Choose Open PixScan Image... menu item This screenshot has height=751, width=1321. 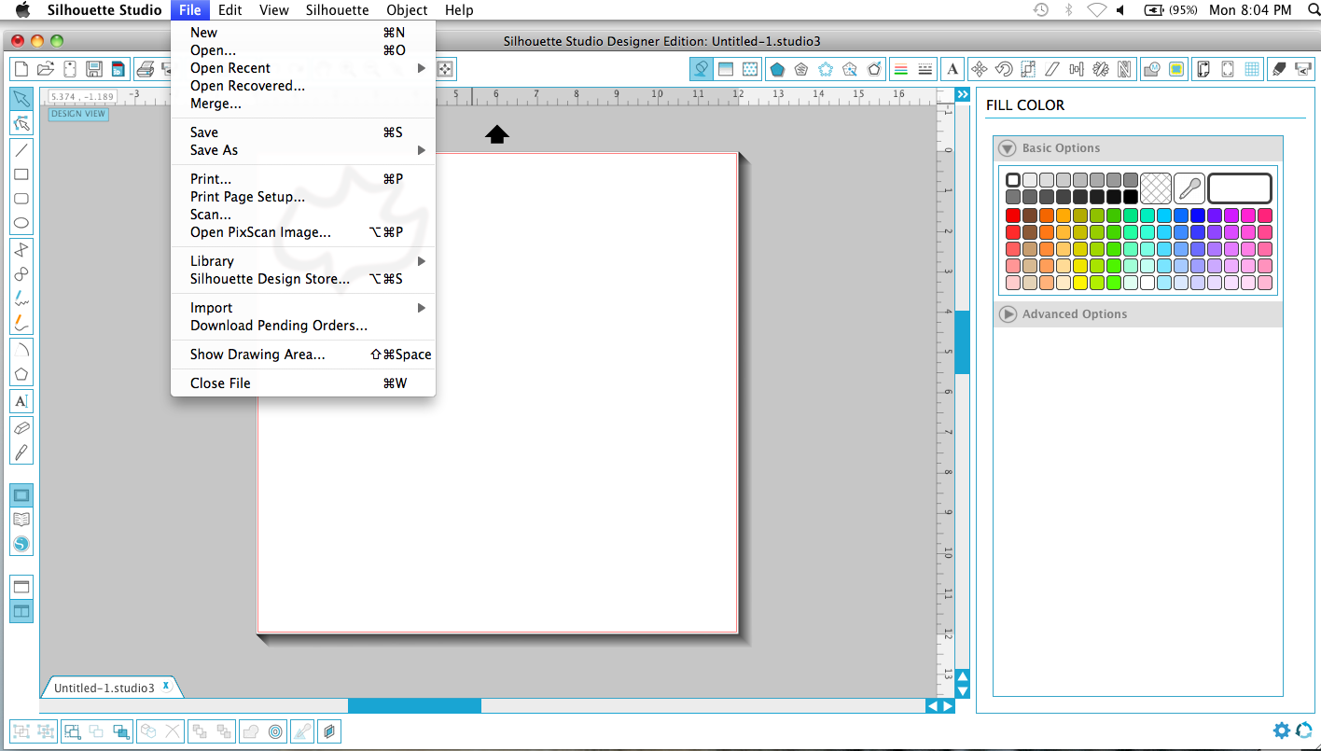(303, 232)
